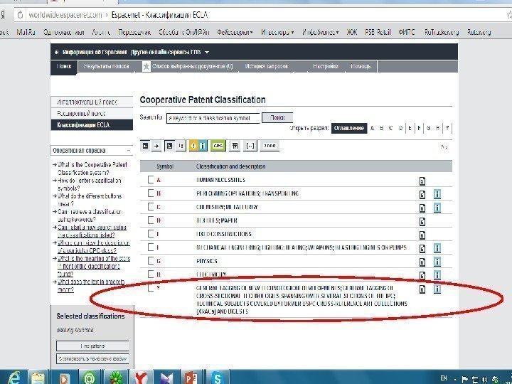Show info icon for CHEMISTRY; METALLURGY row
This screenshot has height=384, width=512.
pyautogui.click(x=437, y=208)
